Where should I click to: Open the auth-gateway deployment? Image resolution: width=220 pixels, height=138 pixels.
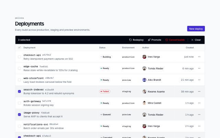[32, 101]
